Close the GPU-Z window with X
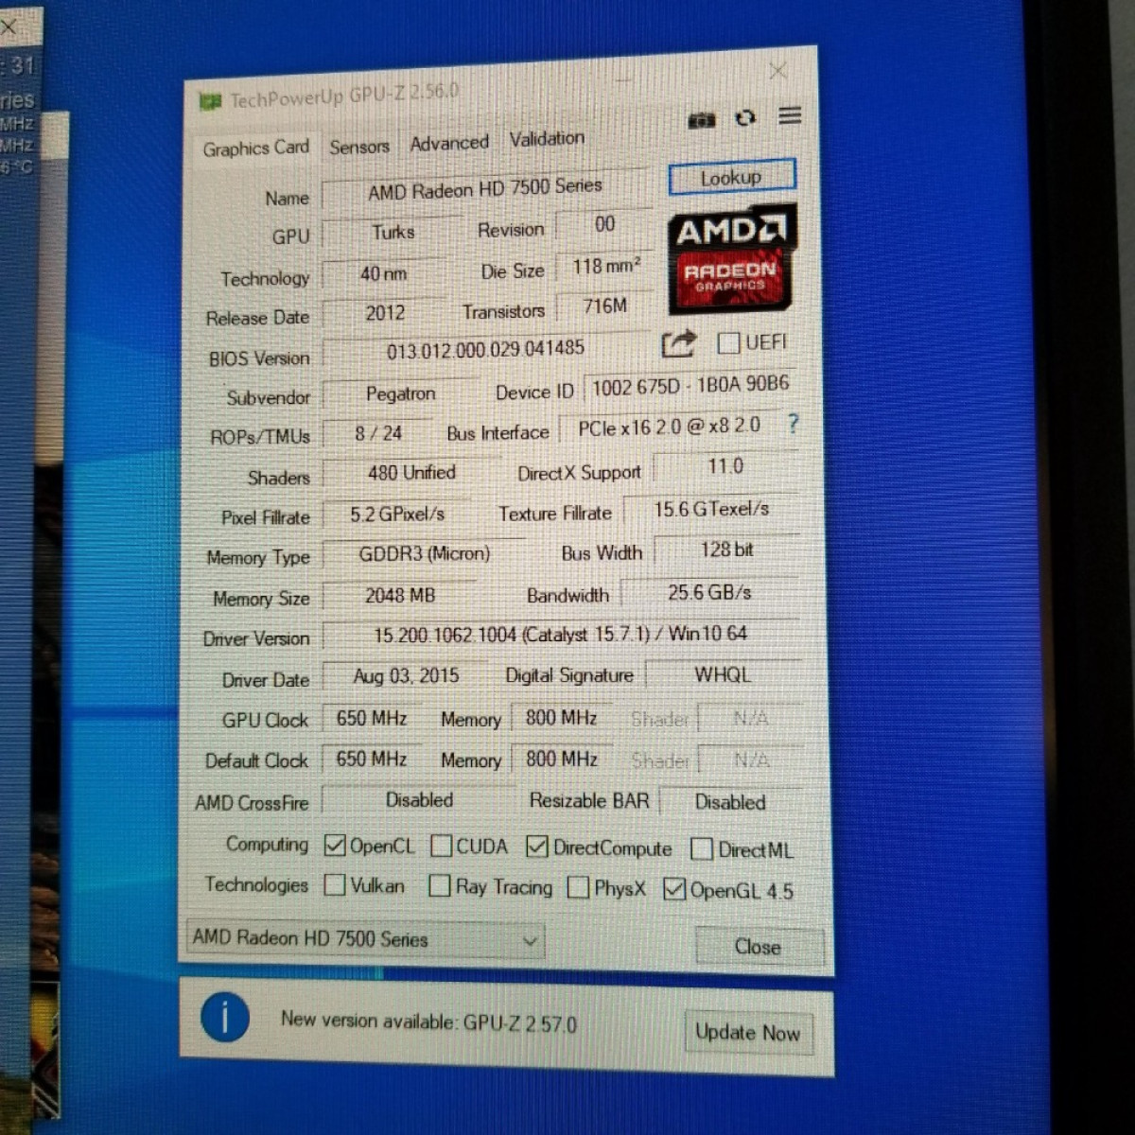The image size is (1135, 1135). click(777, 72)
